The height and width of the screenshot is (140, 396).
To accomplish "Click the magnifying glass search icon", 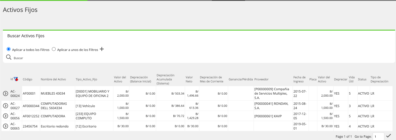I will 9,57.
